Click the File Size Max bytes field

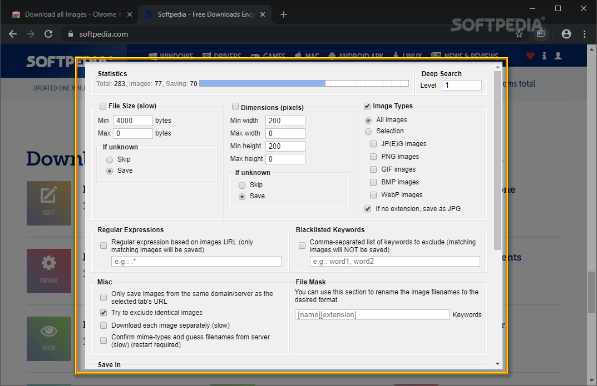click(133, 133)
